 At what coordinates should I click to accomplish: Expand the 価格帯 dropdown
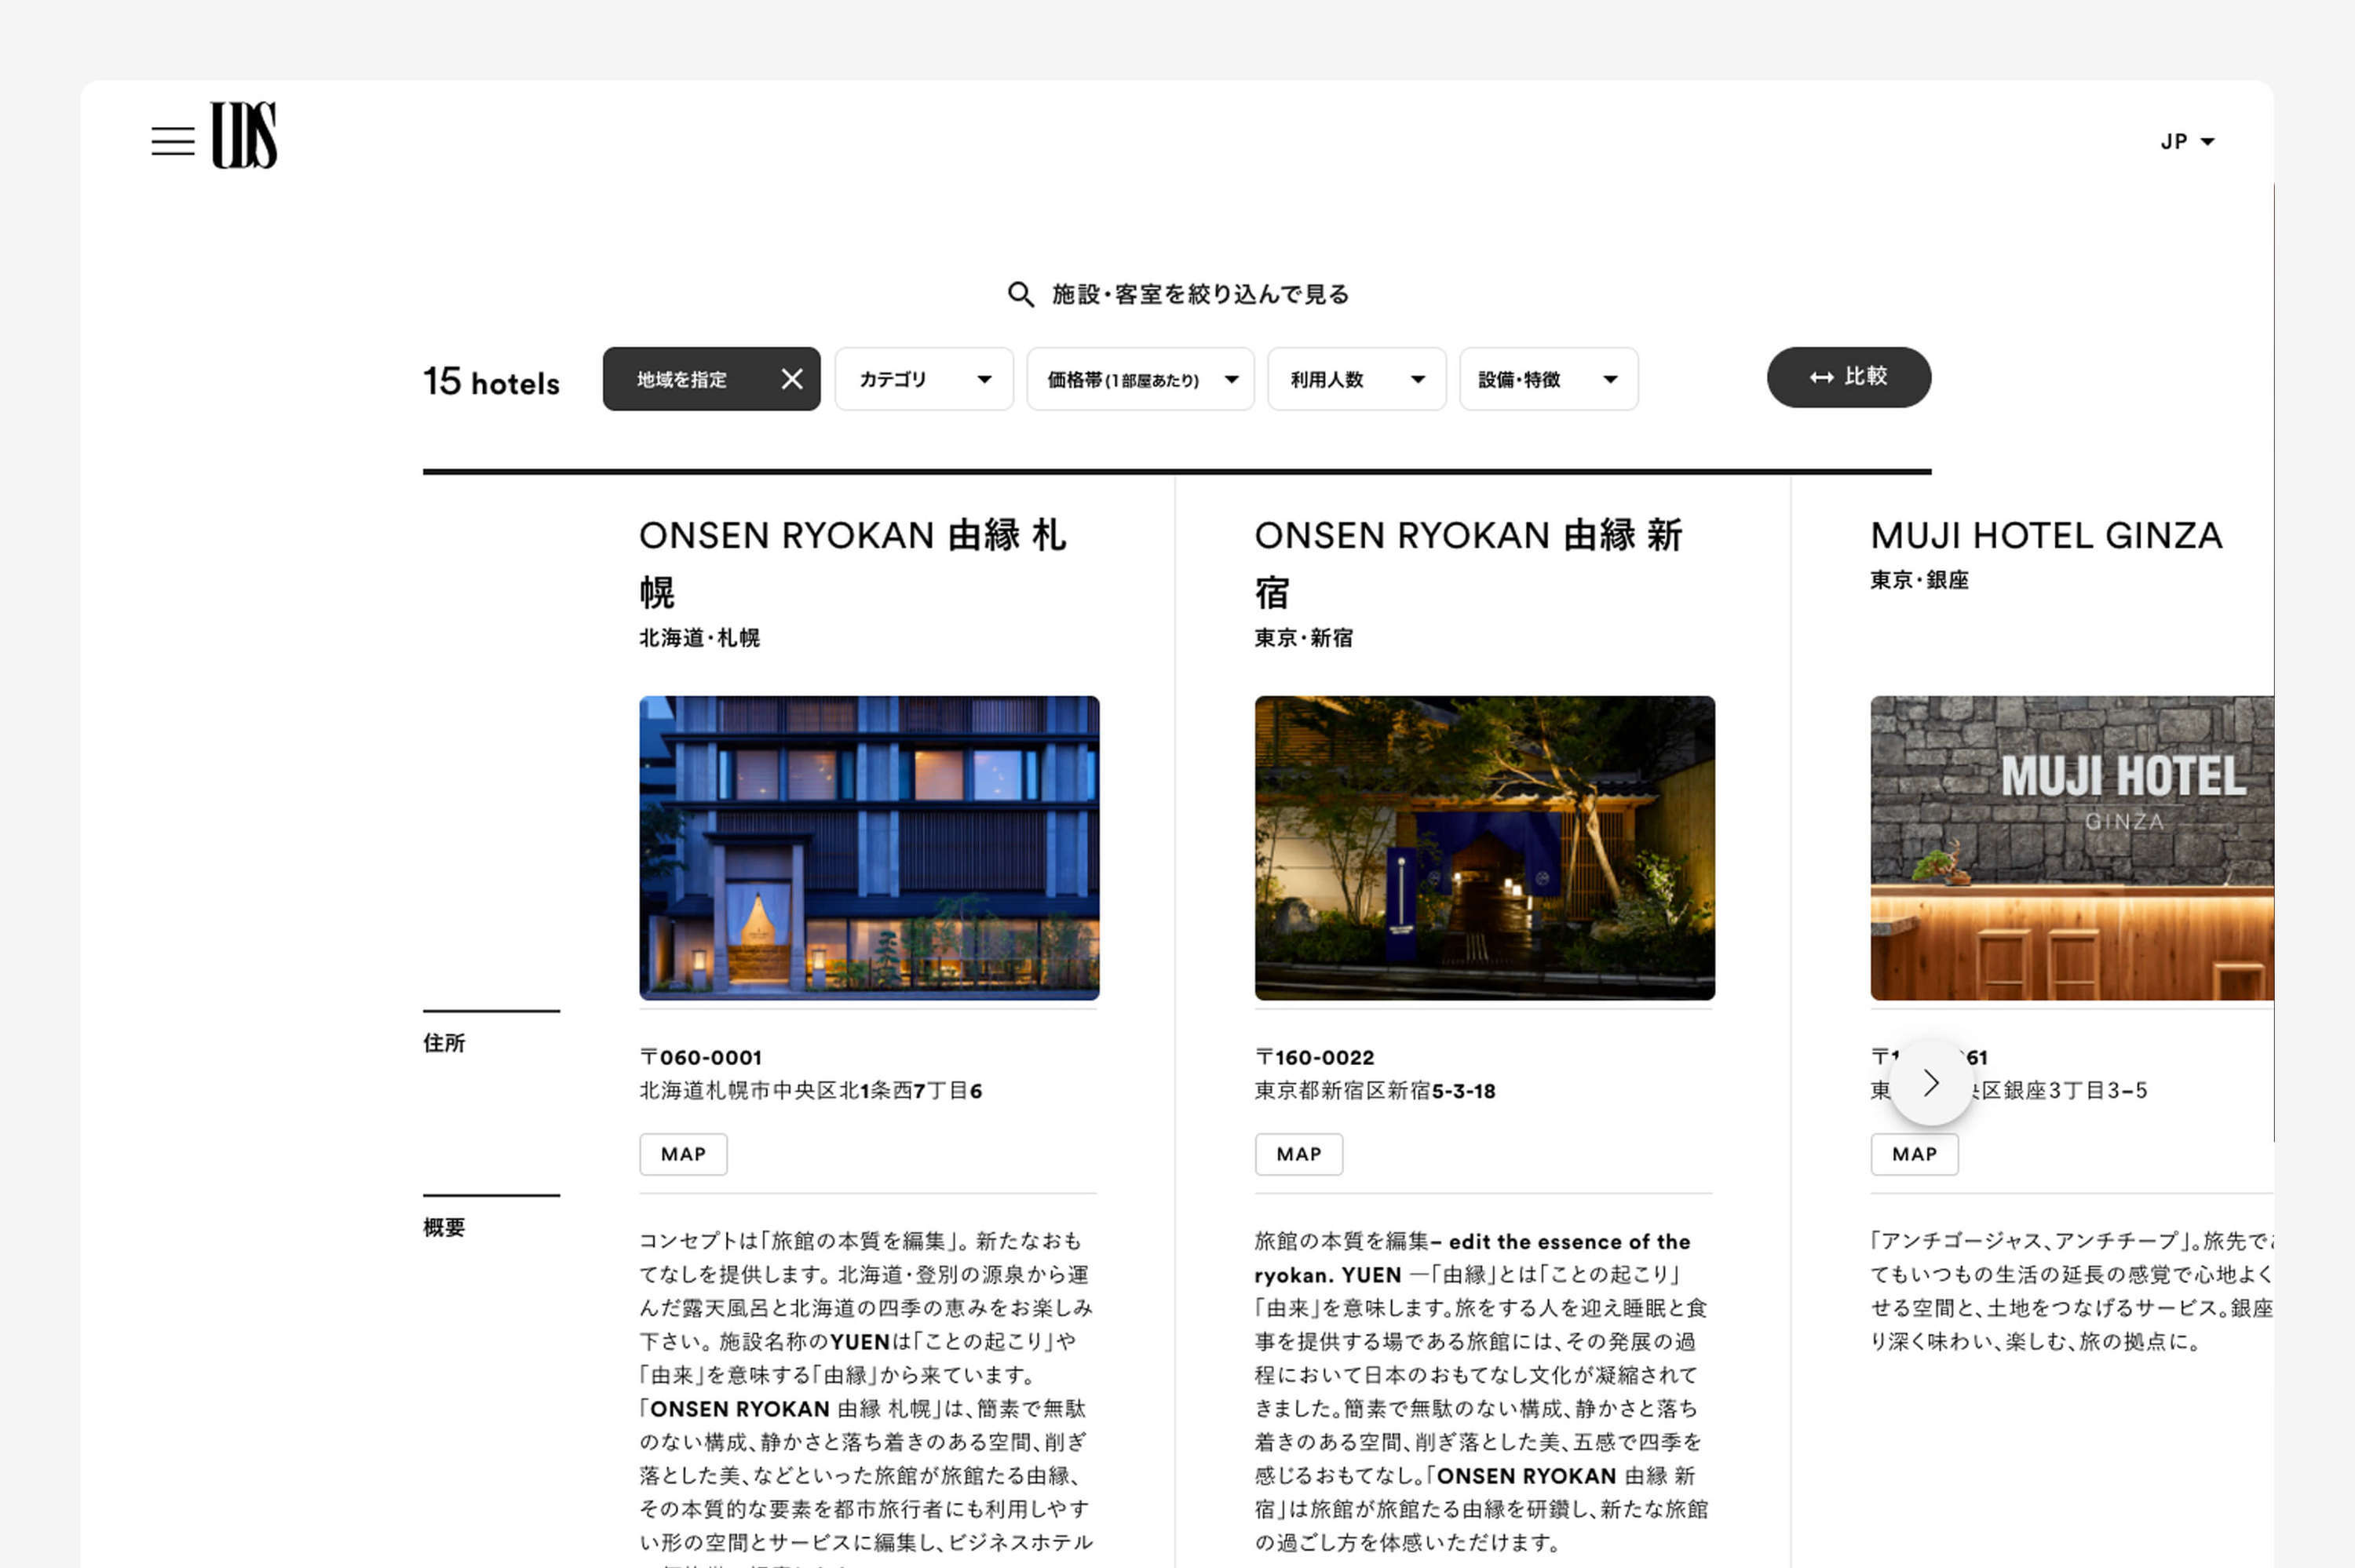tap(1140, 379)
